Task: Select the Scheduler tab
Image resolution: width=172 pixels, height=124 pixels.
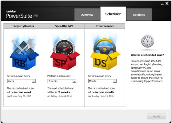Action: (x=113, y=14)
